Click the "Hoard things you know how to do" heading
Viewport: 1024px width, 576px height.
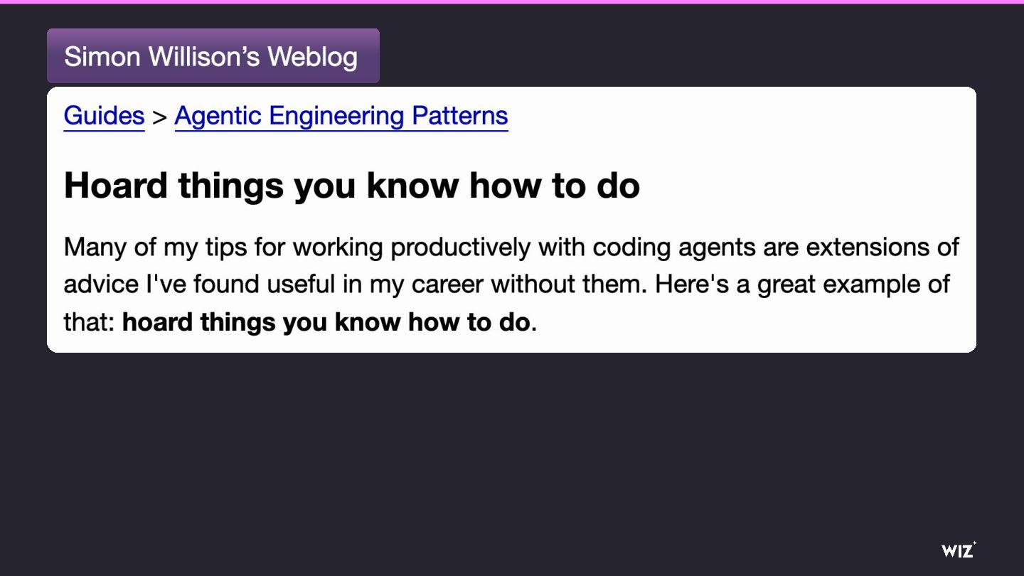click(x=351, y=186)
